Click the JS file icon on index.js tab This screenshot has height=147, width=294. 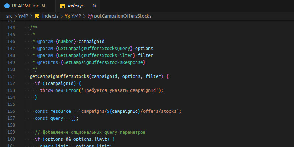tap(62, 6)
